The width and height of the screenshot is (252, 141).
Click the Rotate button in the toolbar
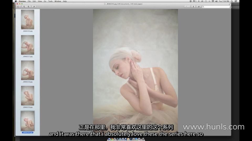pyautogui.click(x=193, y=7)
